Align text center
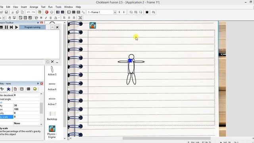254x143 pixels. click(69, 17)
